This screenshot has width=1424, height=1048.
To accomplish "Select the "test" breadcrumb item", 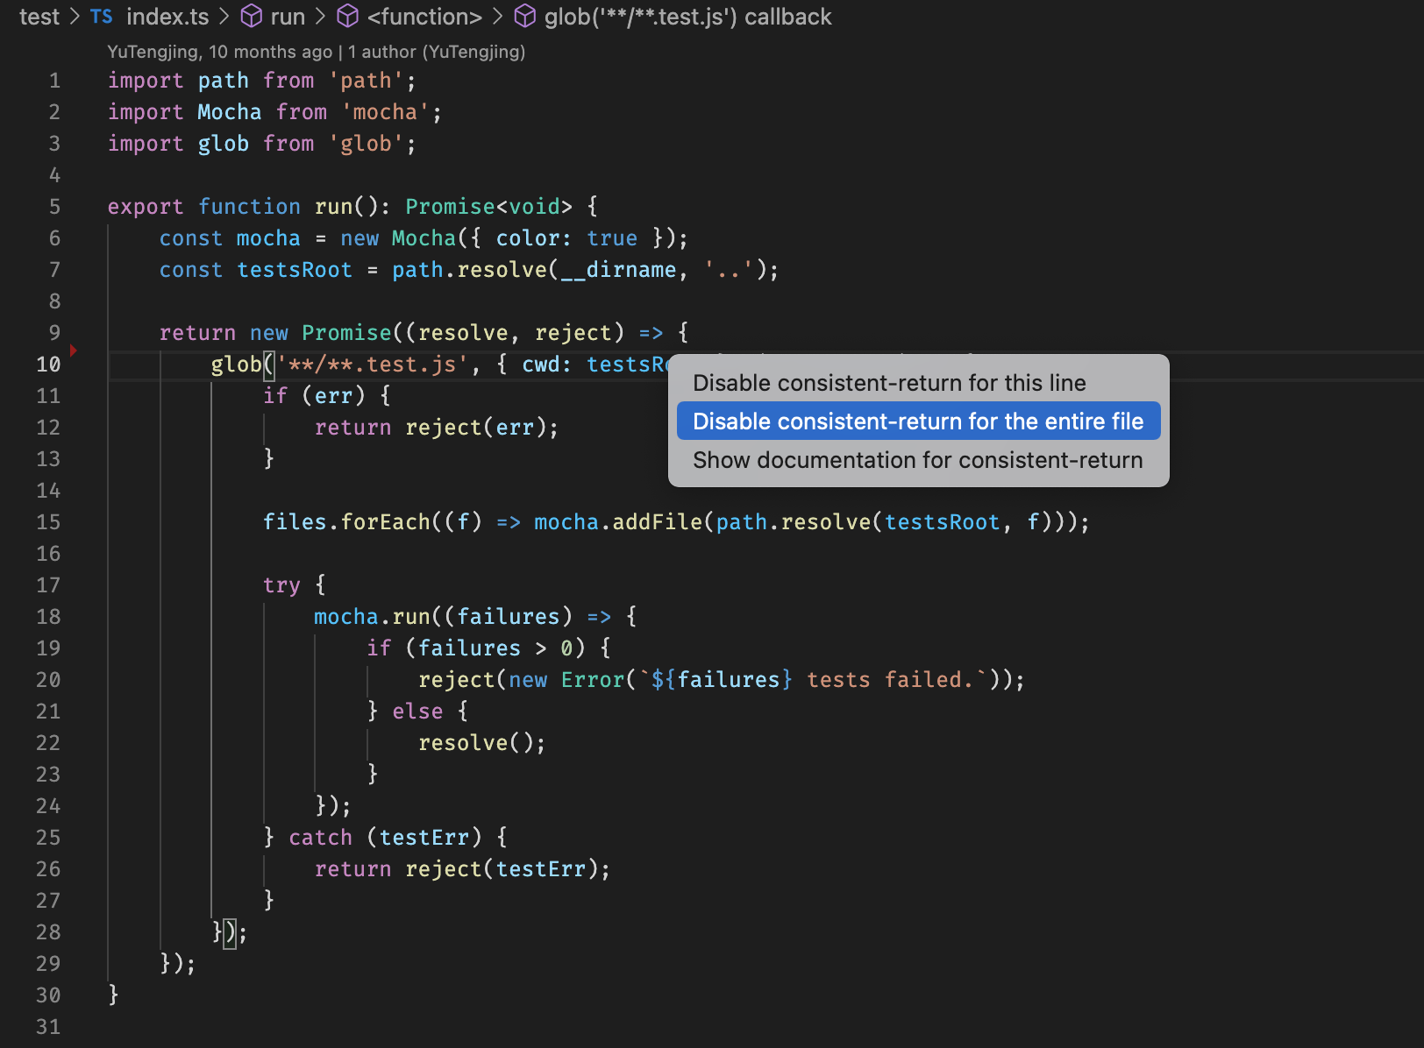I will [x=39, y=16].
